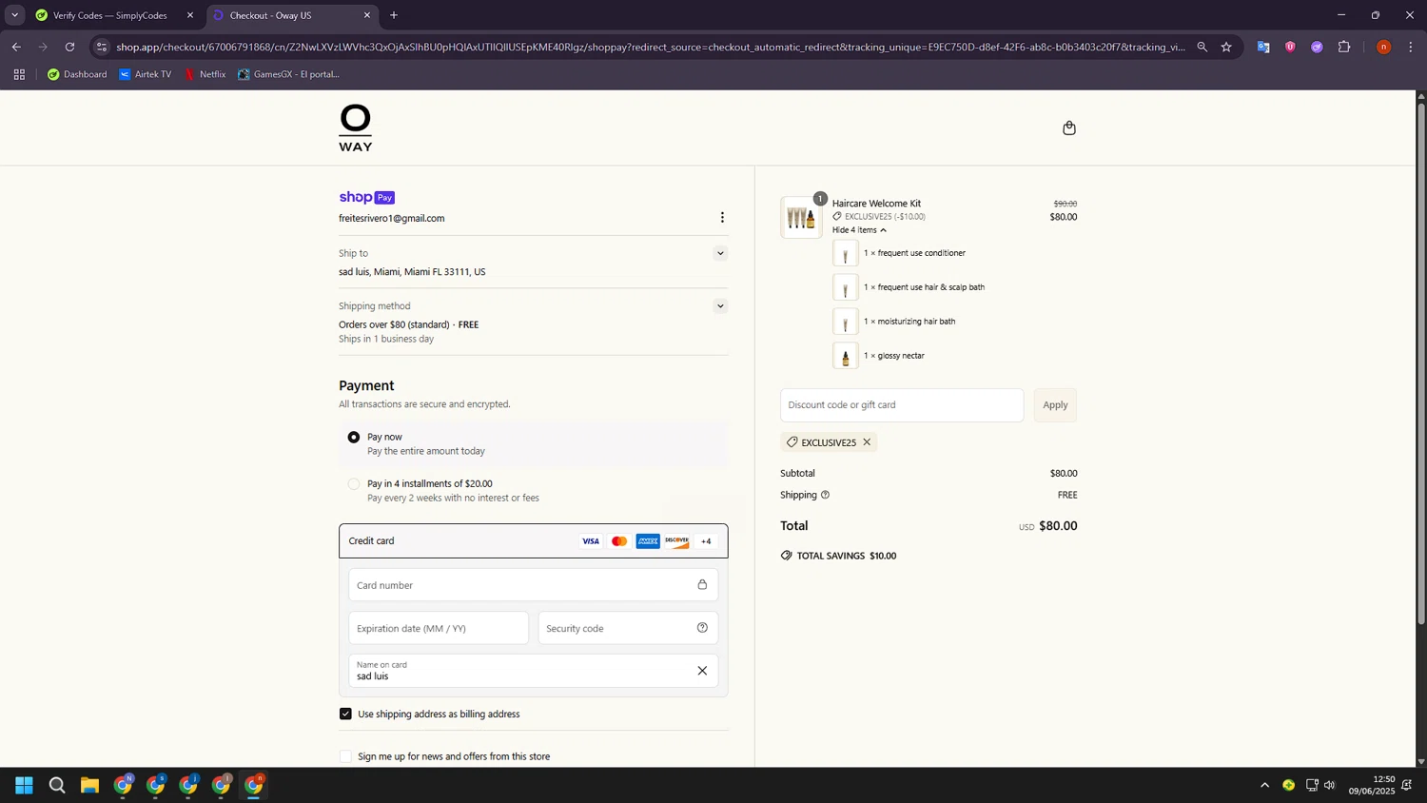Open the GamesGX bookmark
Image resolution: width=1427 pixels, height=803 pixels.
(x=288, y=74)
